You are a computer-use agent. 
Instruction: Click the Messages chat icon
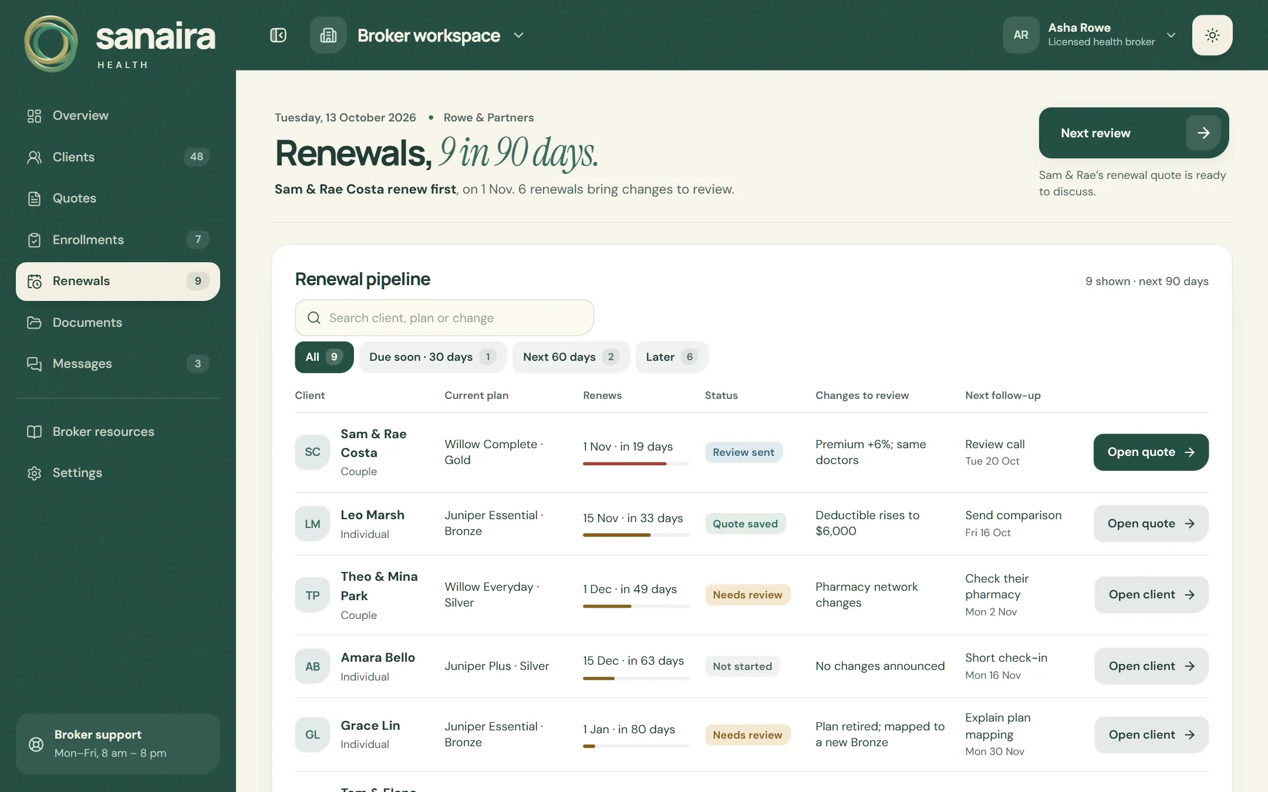point(35,364)
